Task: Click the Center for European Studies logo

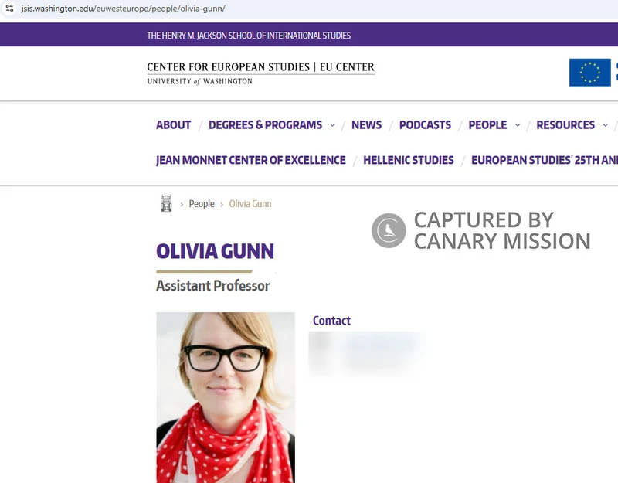Action: click(x=260, y=73)
